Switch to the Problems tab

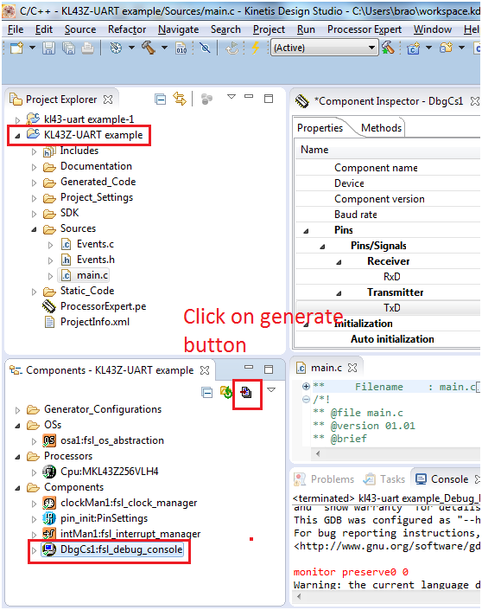click(x=325, y=479)
